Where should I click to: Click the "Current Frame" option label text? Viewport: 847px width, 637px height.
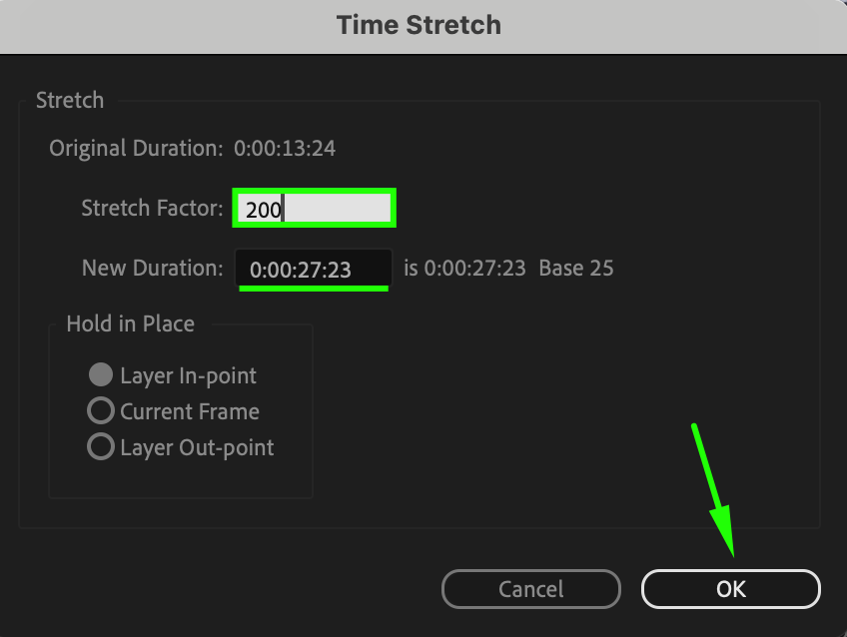[x=190, y=412]
